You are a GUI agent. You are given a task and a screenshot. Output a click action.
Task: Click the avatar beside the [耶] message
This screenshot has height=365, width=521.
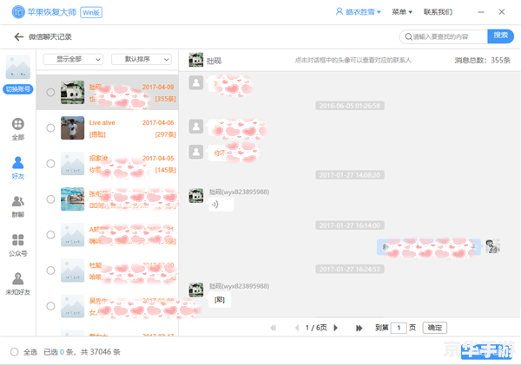pyautogui.click(x=196, y=290)
